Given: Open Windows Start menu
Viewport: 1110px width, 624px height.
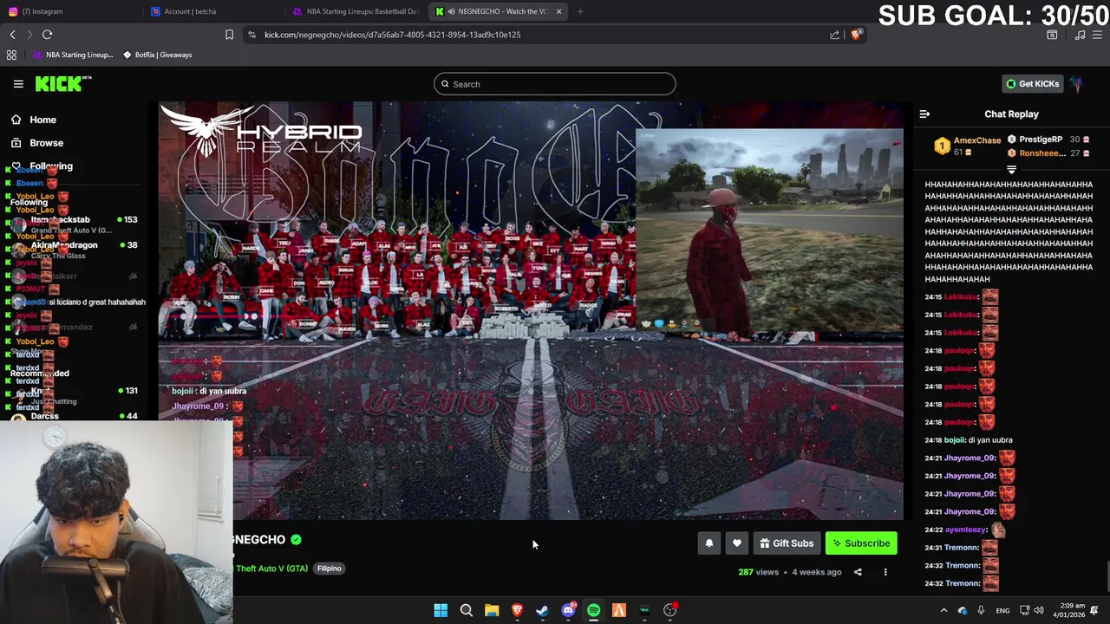Looking at the screenshot, I should pos(441,611).
